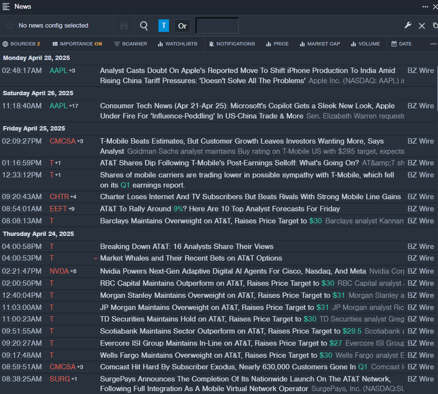Image resolution: width=438 pixels, height=394 pixels.
Task: Select the Evercore ISI Group headline
Action: tap(221, 343)
